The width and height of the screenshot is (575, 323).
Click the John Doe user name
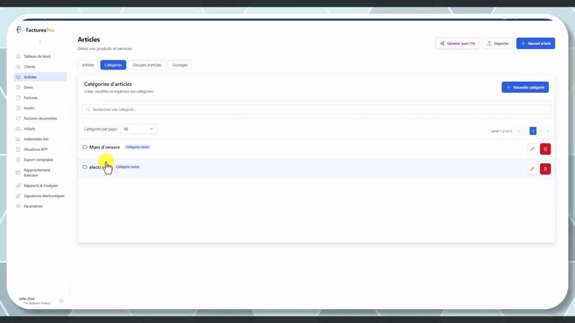point(27,299)
